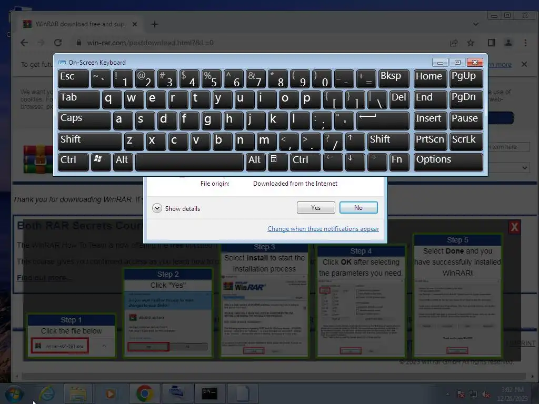Click the PgDn key
This screenshot has height=404, width=539.
click(x=466, y=99)
